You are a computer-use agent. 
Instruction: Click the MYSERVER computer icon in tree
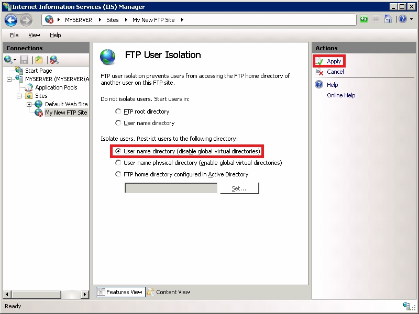pos(19,79)
